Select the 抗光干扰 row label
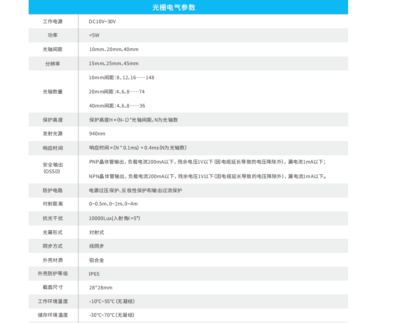 (53, 218)
